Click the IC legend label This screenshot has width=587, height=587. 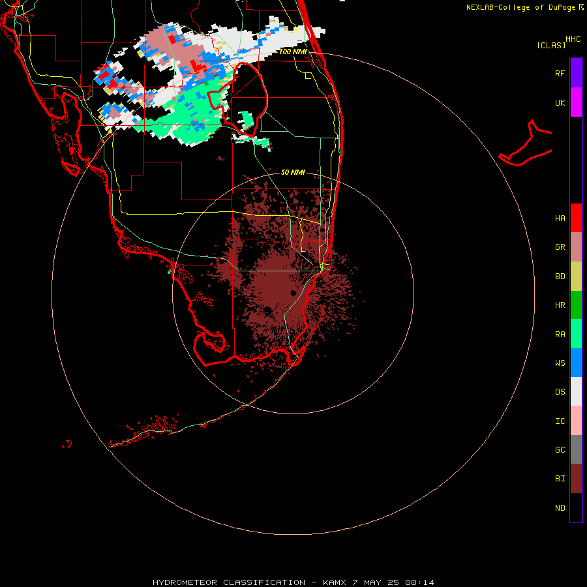pos(560,421)
